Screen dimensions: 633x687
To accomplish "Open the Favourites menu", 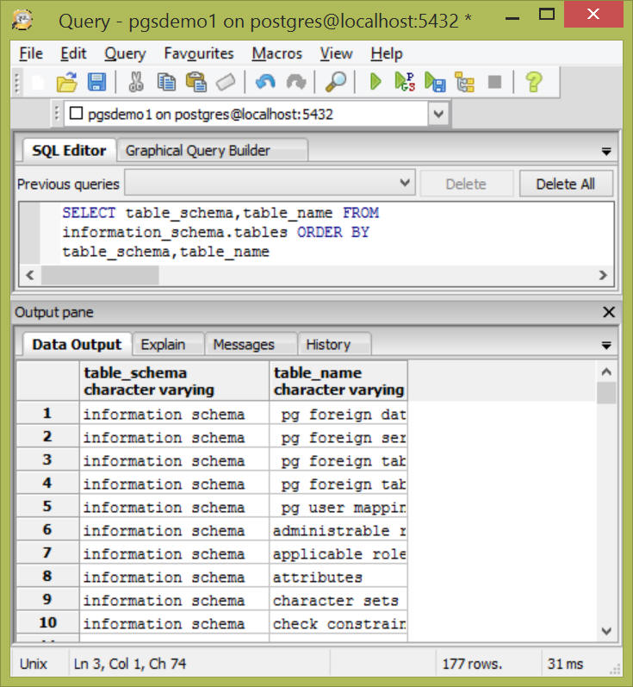I will [199, 53].
